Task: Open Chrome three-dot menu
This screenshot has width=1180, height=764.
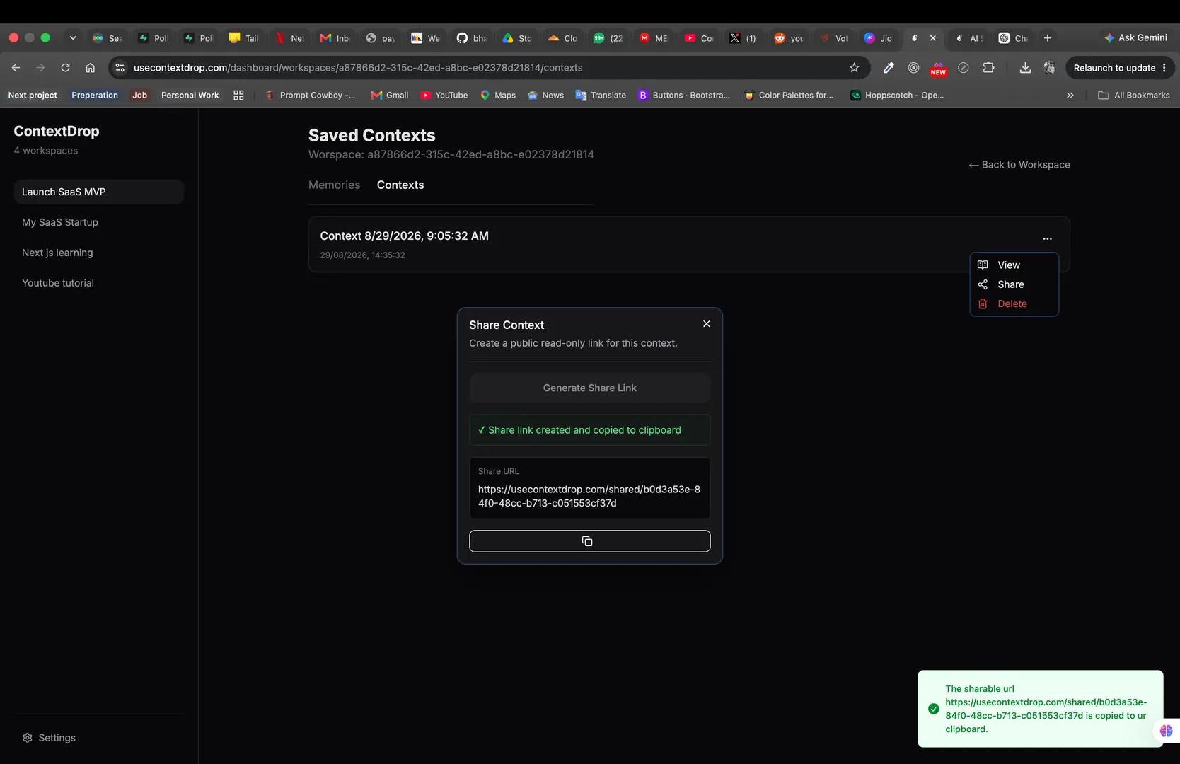Action: [1164, 68]
